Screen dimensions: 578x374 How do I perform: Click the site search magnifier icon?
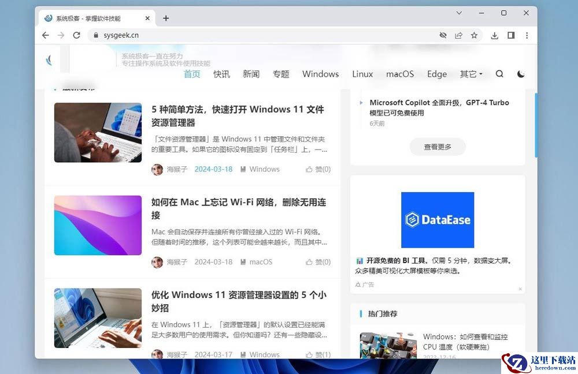coord(499,74)
